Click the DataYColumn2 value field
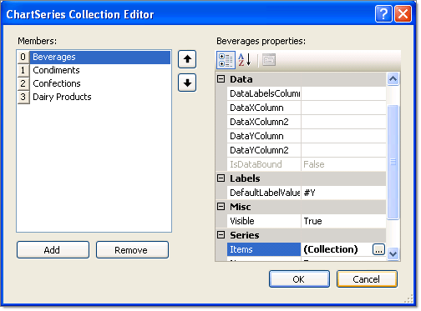 [x=343, y=150]
